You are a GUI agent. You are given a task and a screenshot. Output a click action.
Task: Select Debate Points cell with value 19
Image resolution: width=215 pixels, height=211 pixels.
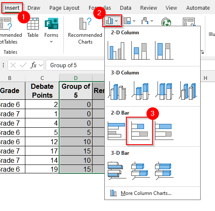(42, 169)
